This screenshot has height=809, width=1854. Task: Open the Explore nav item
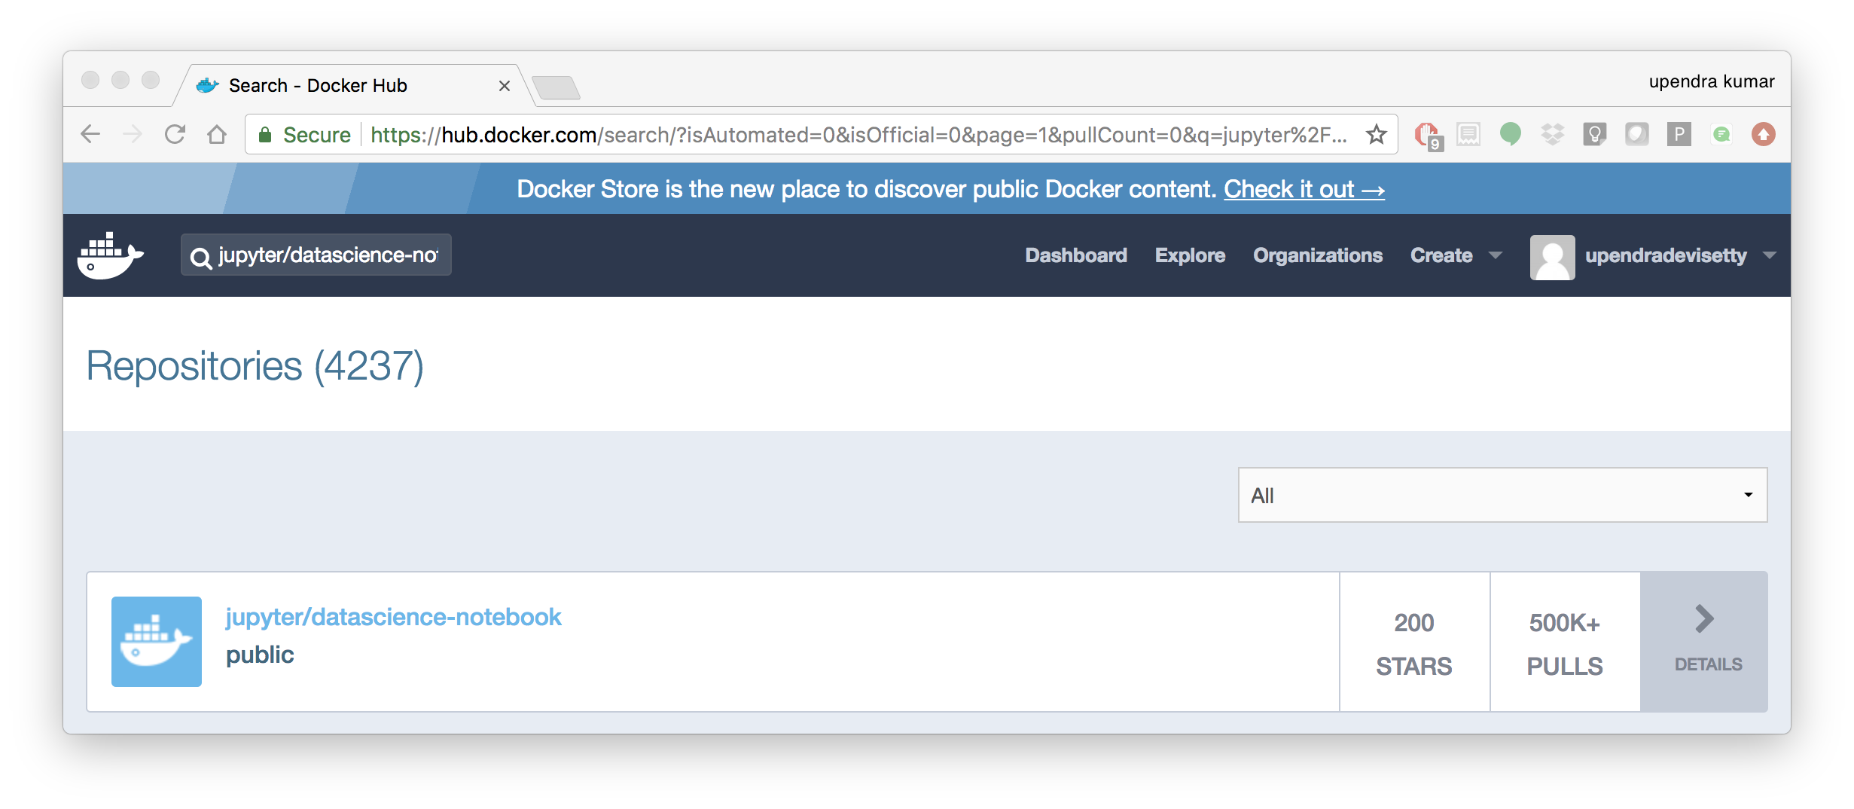(1190, 255)
